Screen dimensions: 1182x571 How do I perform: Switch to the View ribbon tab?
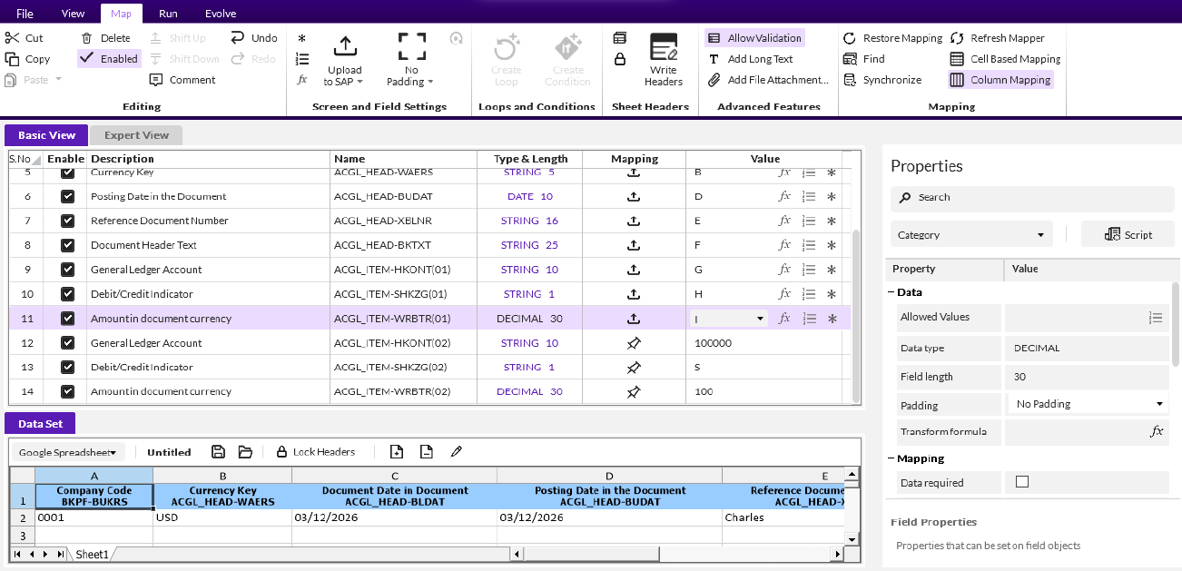73,14
